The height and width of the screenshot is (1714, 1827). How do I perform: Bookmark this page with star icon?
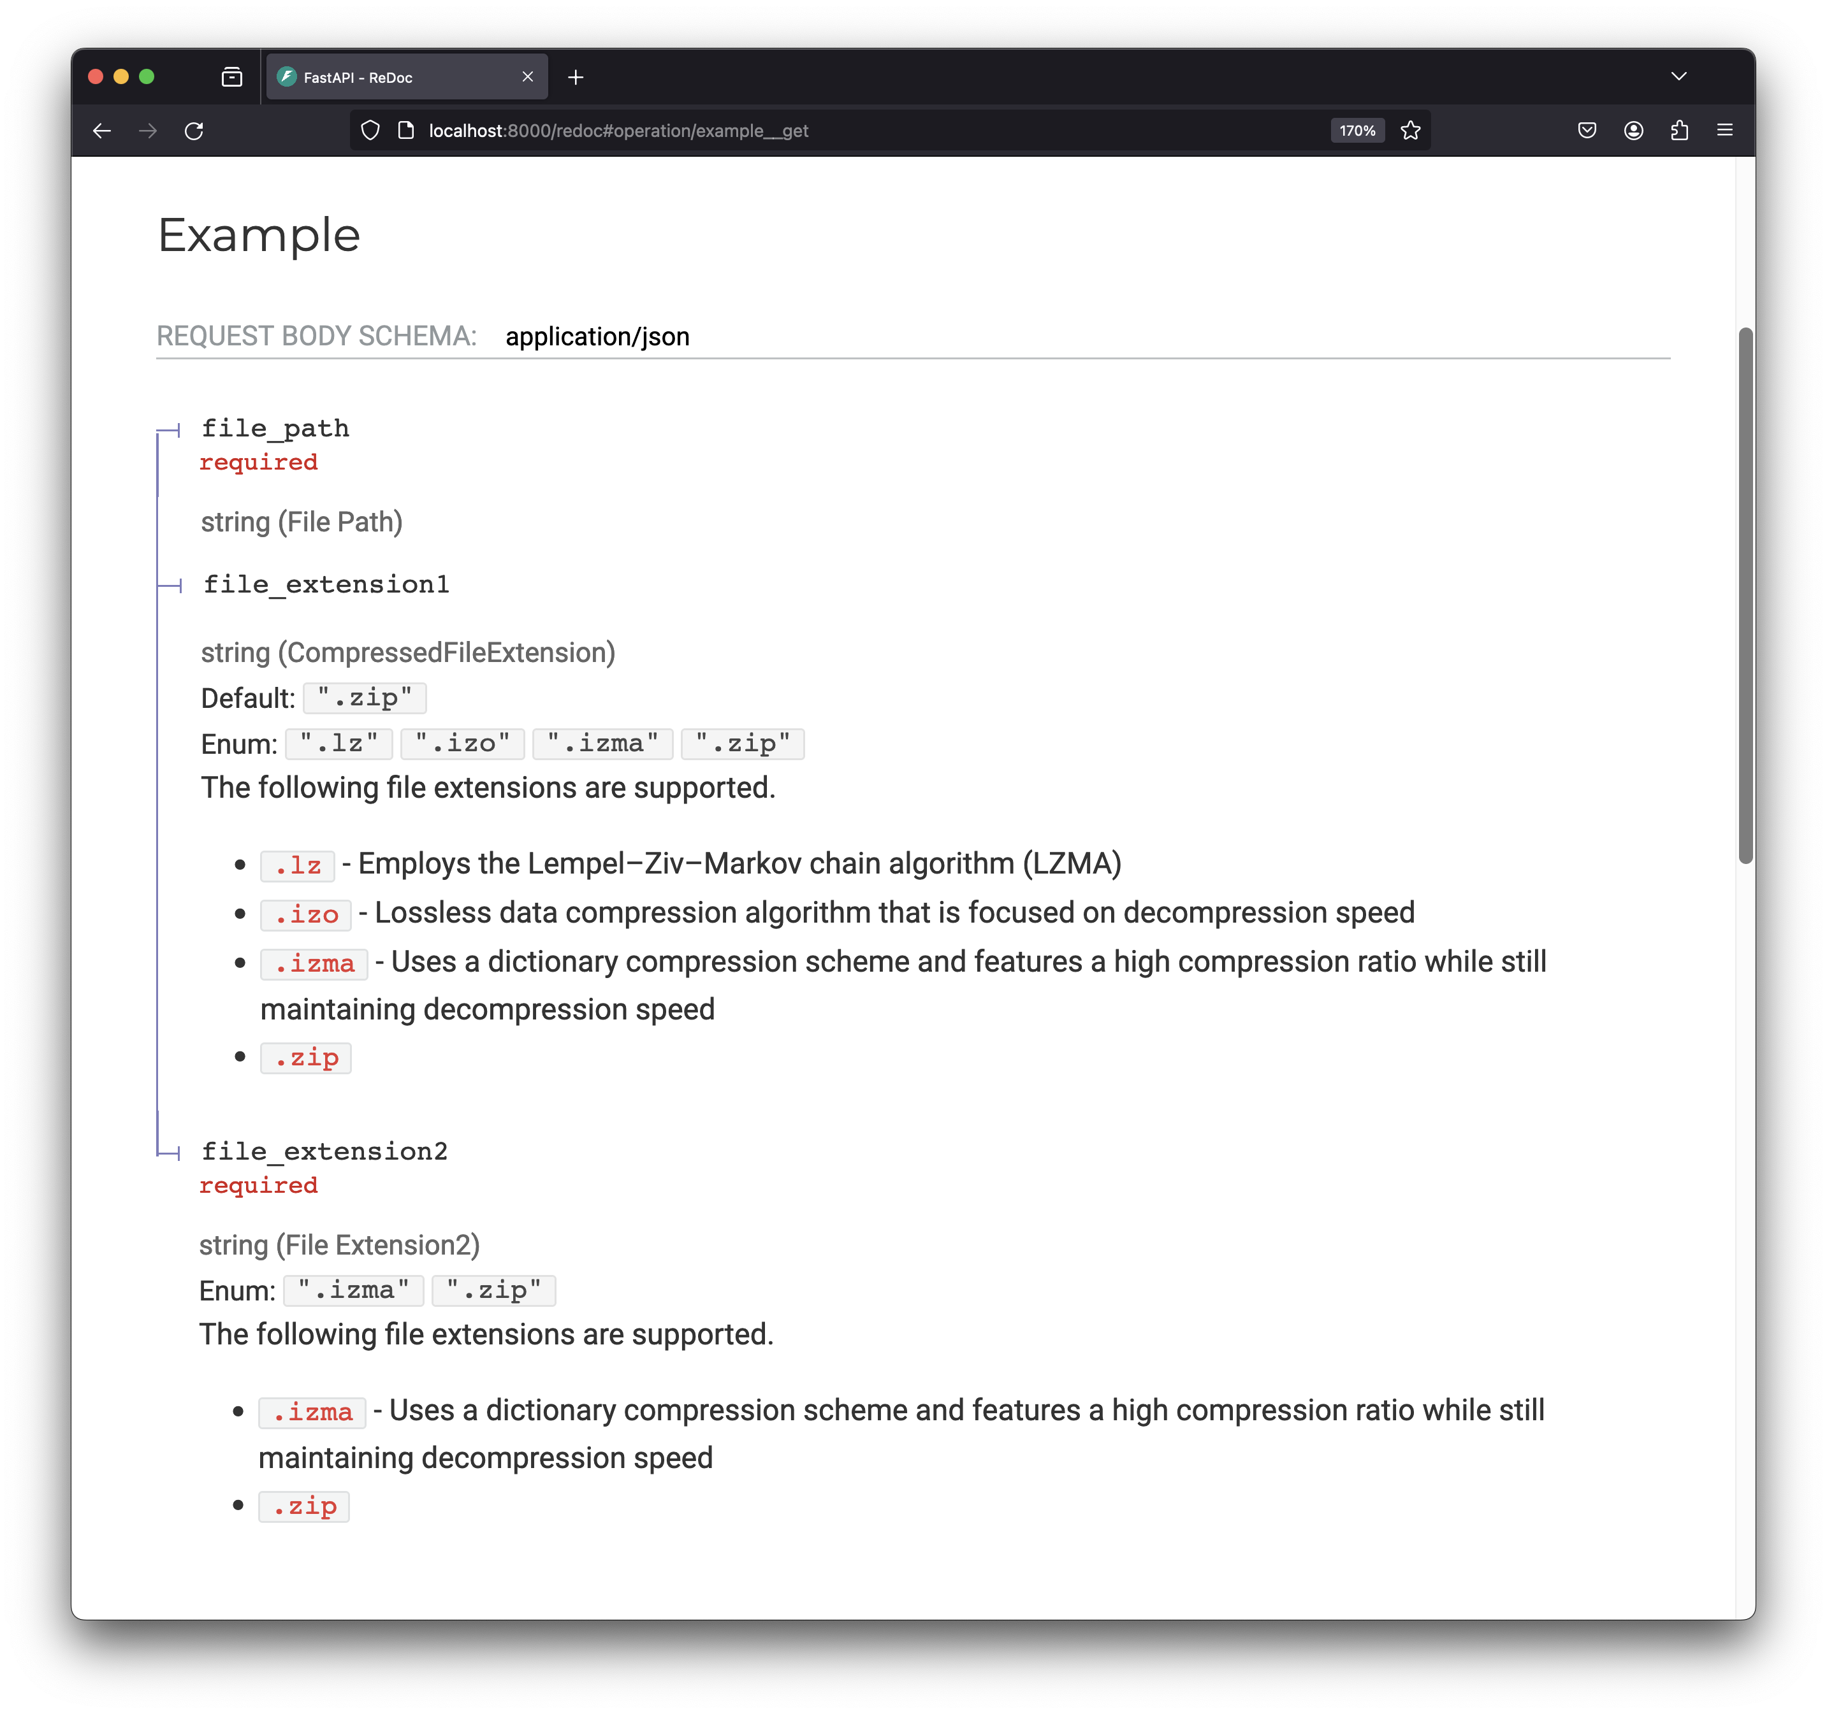coord(1411,131)
